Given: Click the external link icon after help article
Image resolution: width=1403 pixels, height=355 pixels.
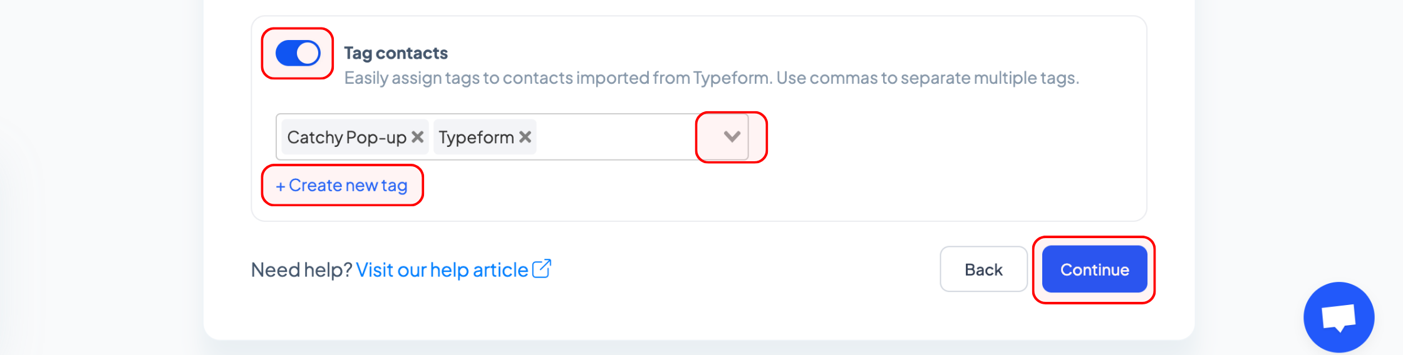Looking at the screenshot, I should 542,269.
